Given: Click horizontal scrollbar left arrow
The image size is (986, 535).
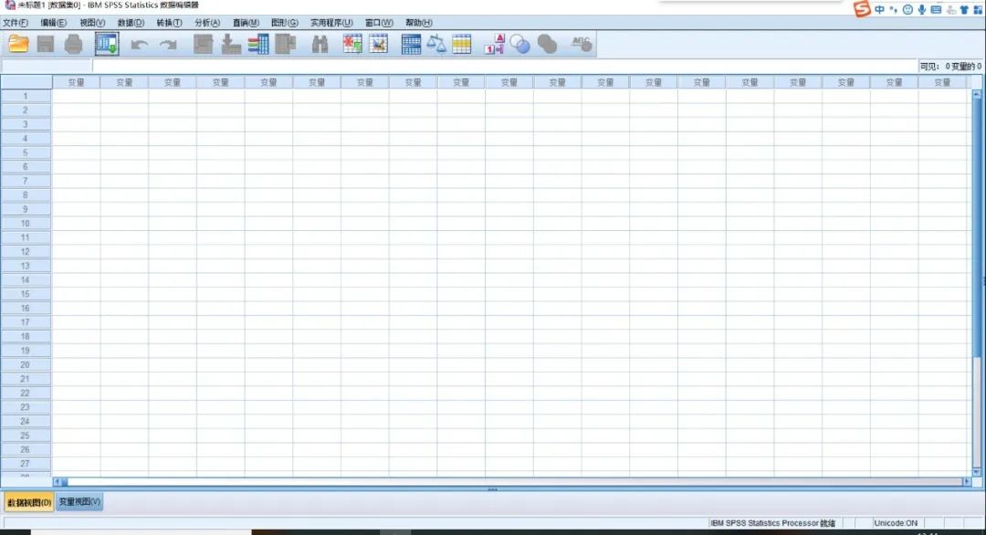Looking at the screenshot, I should pyautogui.click(x=58, y=481).
